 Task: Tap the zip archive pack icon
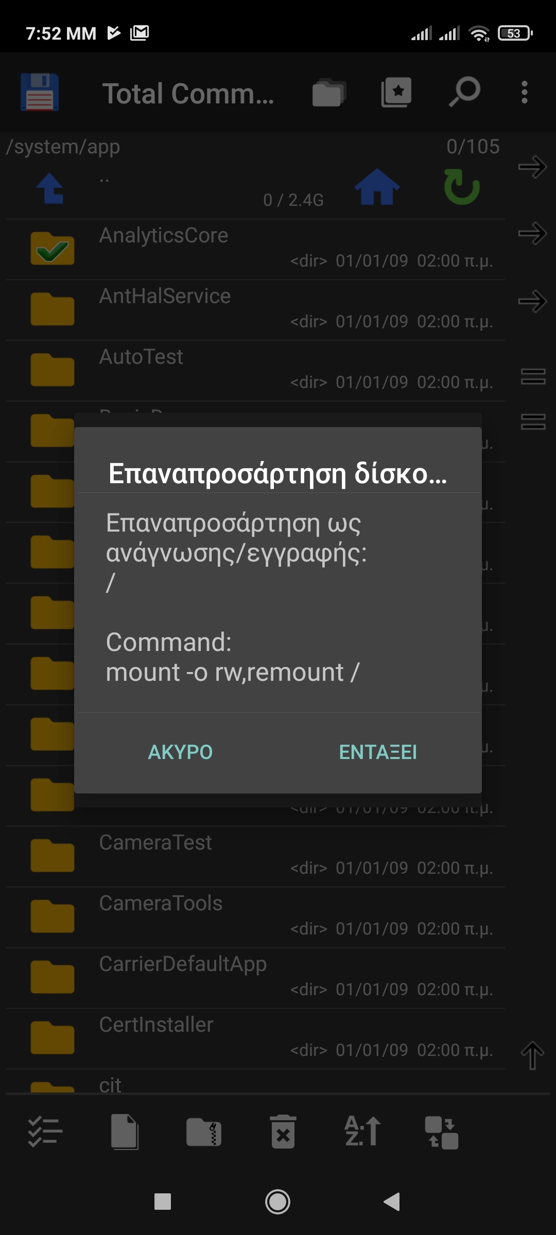coord(204,1132)
